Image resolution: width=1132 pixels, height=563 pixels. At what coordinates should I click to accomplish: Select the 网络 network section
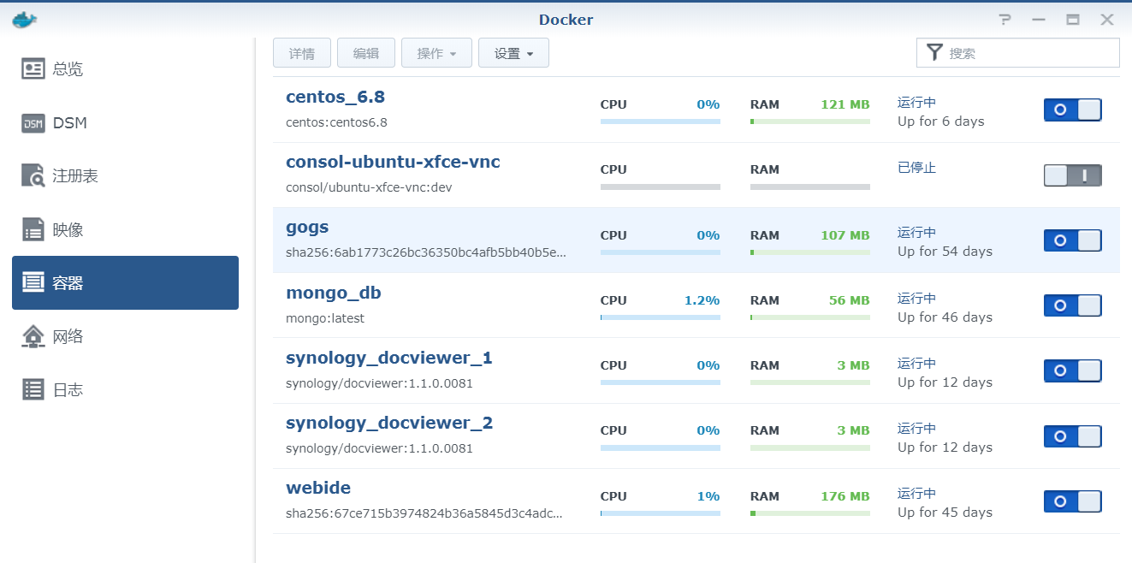pyautogui.click(x=125, y=336)
